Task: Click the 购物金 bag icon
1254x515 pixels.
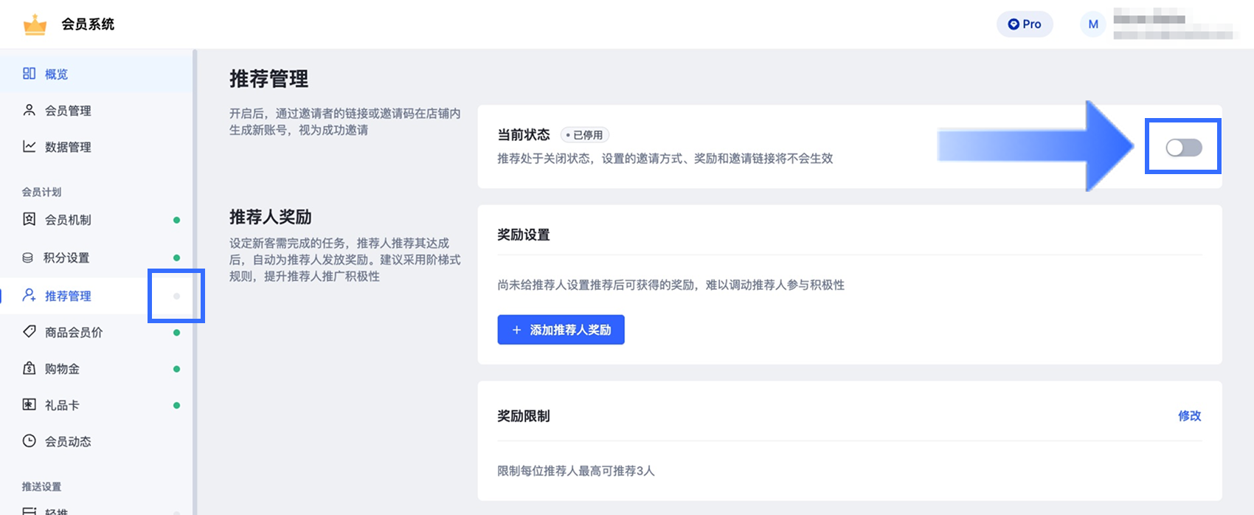Action: click(29, 368)
